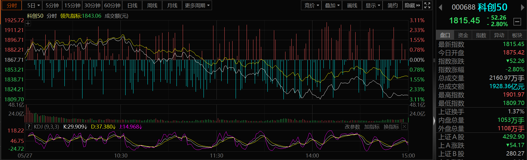Viewport: 527px width, 160px height.
Task: Collapse the side panel with the divider arrow
Action: (x=434, y=121)
